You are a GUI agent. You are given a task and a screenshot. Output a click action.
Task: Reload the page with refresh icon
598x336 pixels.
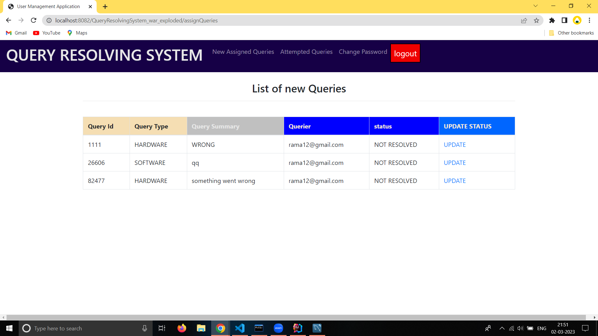pyautogui.click(x=34, y=21)
